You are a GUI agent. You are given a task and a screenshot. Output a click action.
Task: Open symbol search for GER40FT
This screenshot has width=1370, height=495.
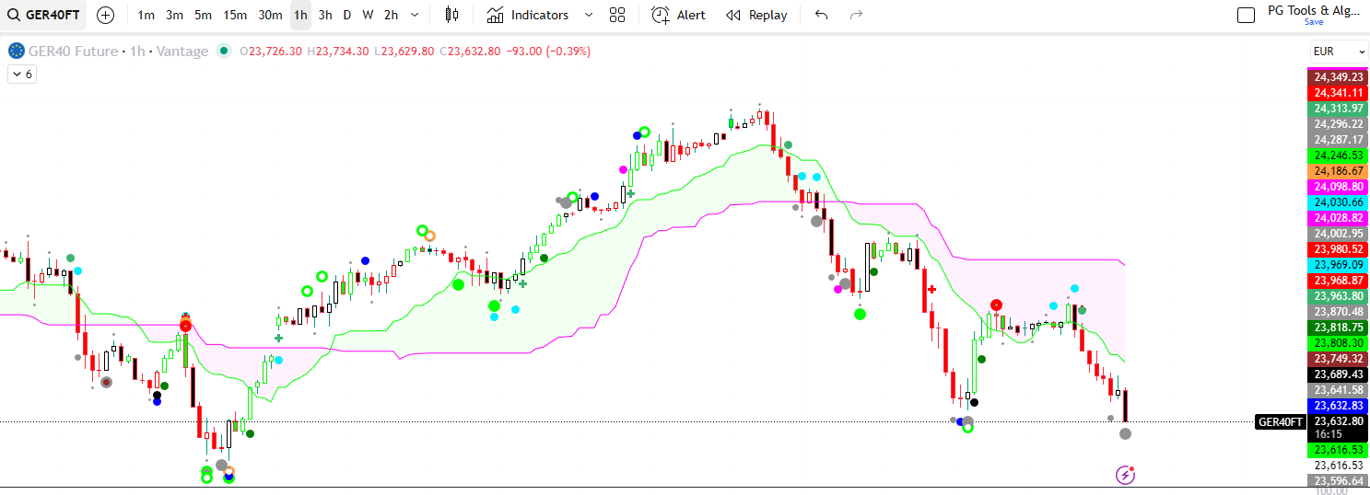pyautogui.click(x=45, y=15)
